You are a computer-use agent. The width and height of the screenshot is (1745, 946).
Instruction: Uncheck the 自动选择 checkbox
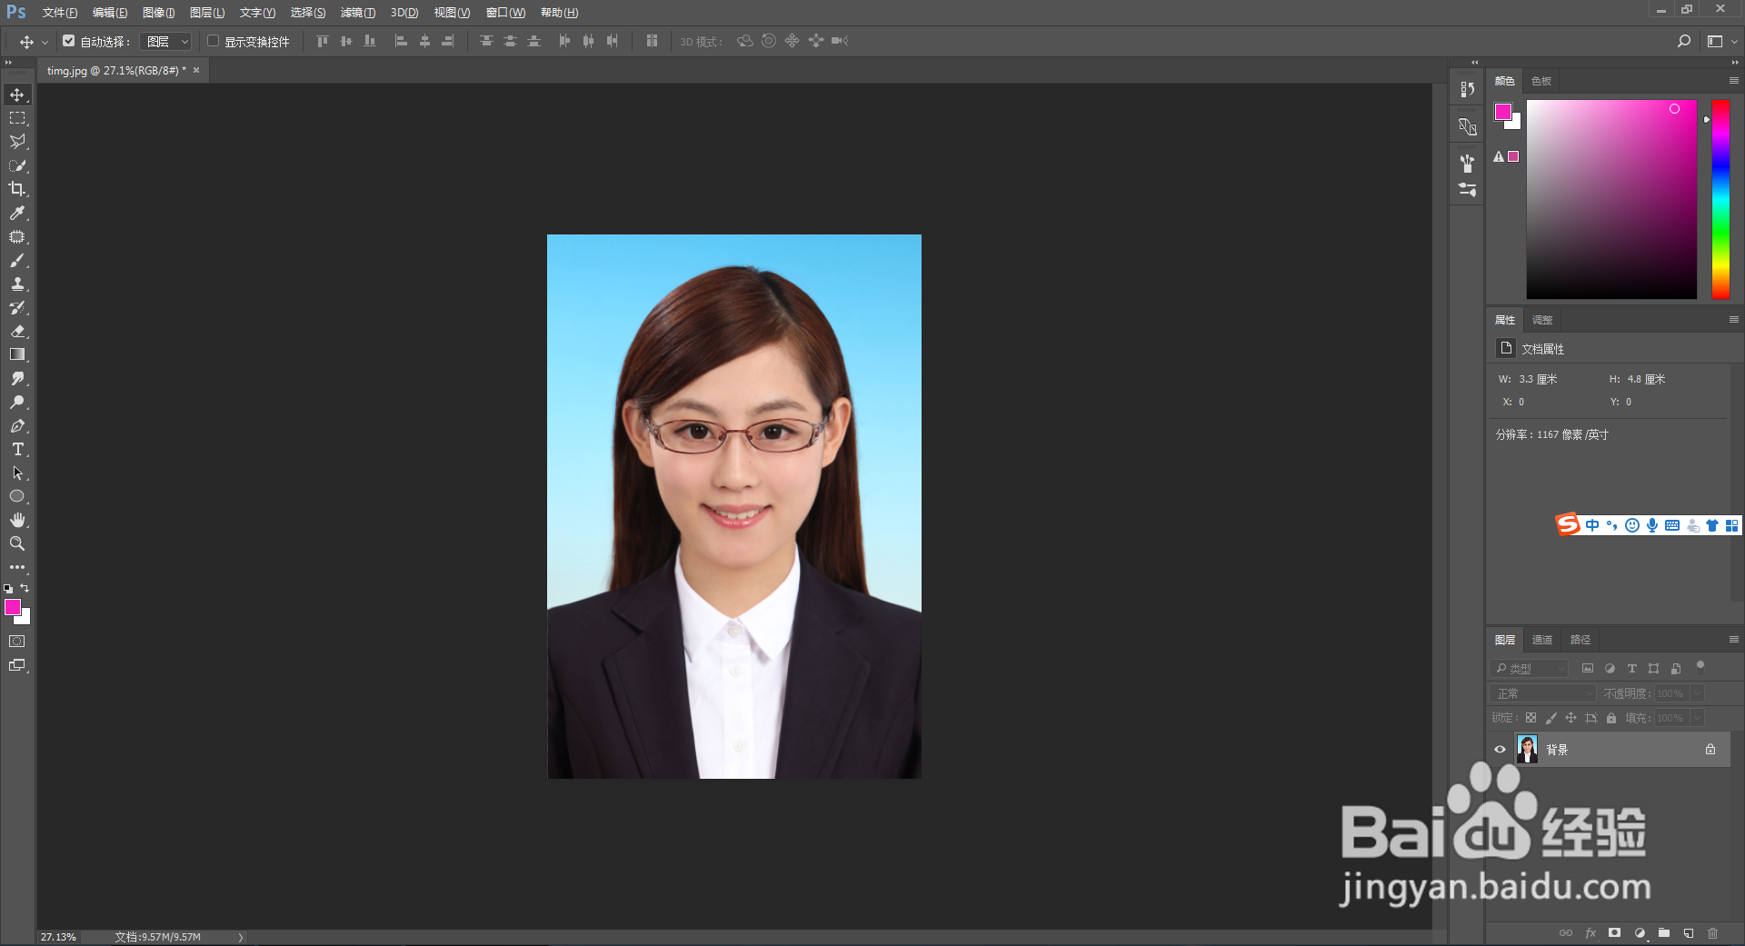pyautogui.click(x=69, y=41)
